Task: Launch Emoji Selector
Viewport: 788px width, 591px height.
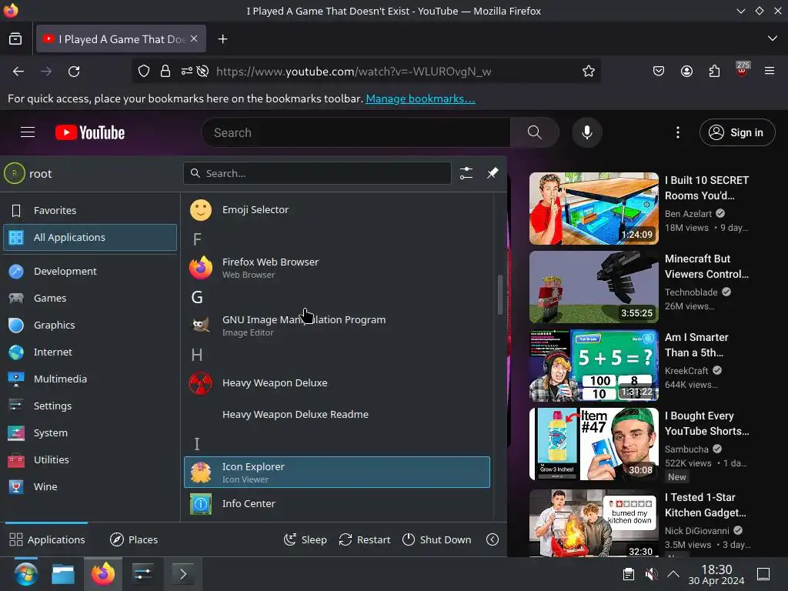Action: [x=337, y=210]
